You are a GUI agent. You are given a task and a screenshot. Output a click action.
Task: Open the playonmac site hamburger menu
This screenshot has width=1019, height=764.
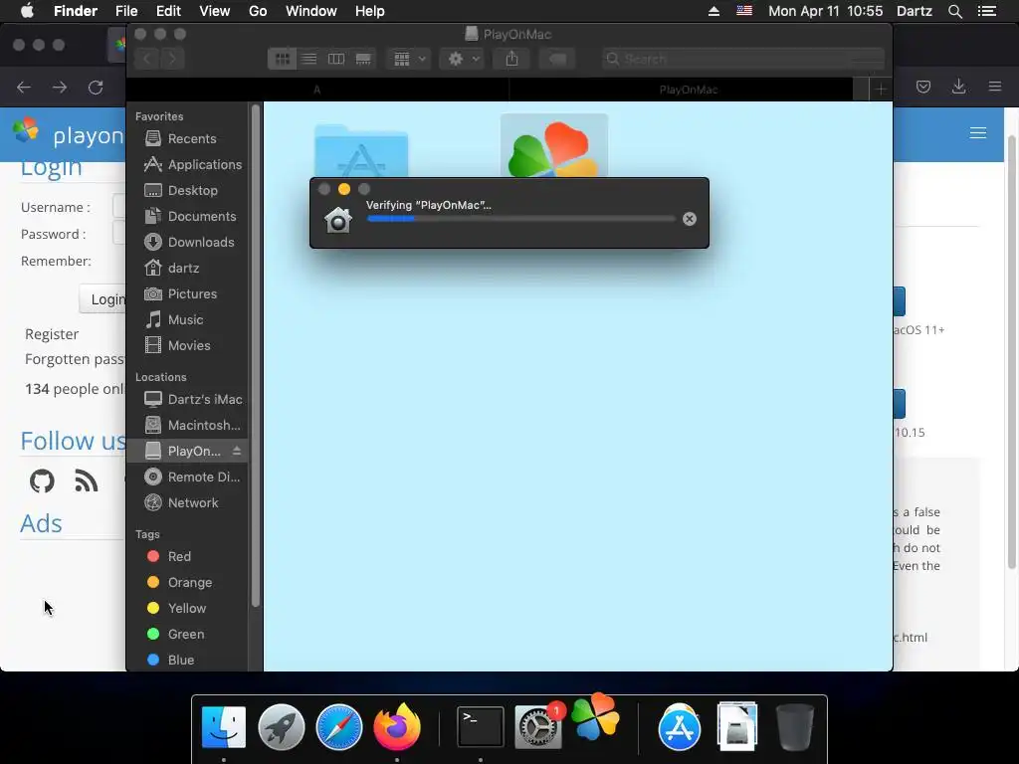tap(978, 133)
